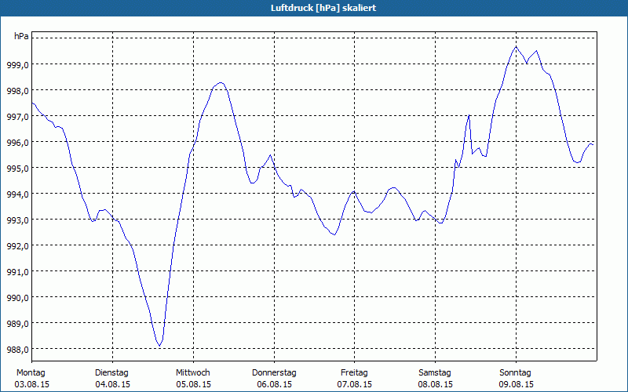Click the 'Montag' day label
This screenshot has height=392, width=628.
coord(31,373)
